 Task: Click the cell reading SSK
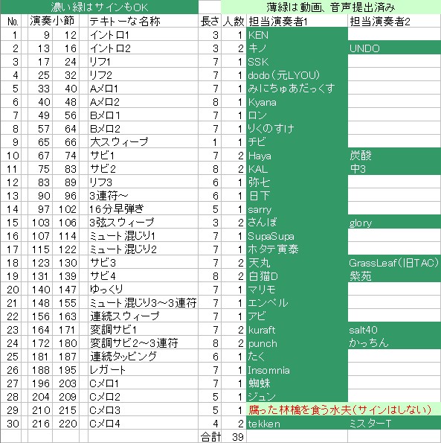click(297, 62)
